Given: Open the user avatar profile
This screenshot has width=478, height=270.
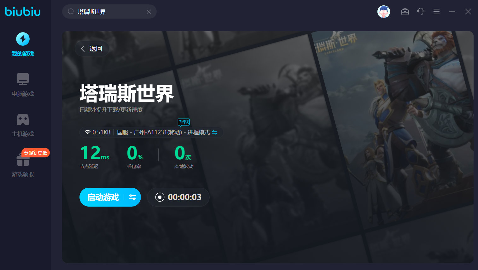Looking at the screenshot, I should [x=384, y=12].
